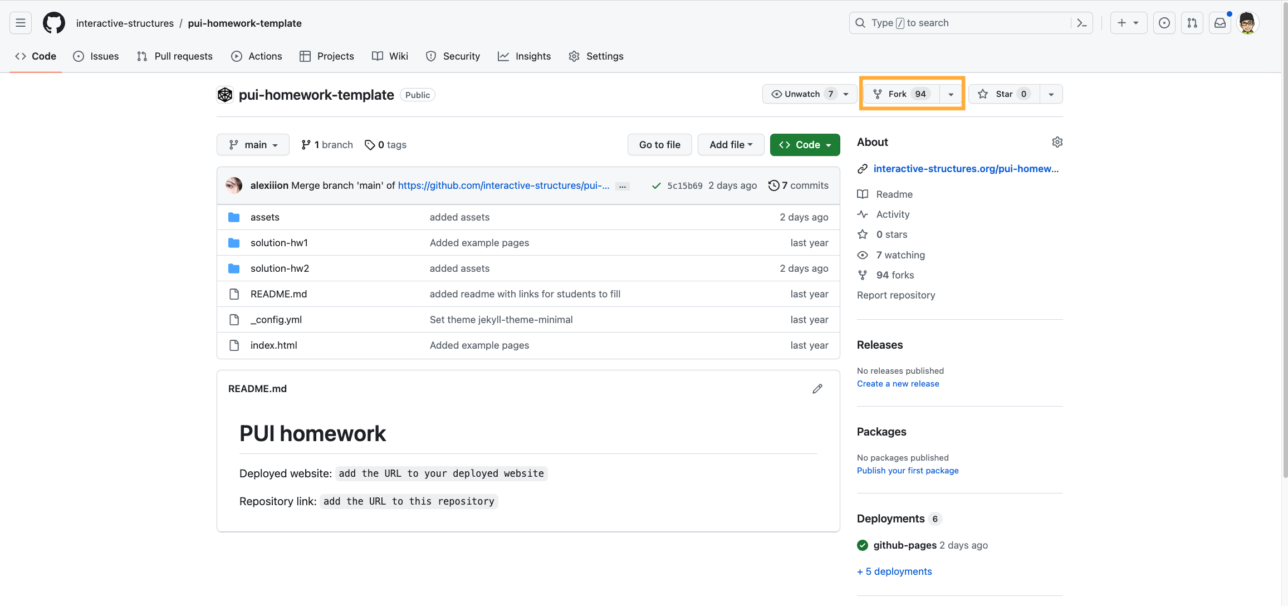Open the 'Set theme jekyll-theme-minimal' commit message
The width and height of the screenshot is (1288, 606).
[501, 320]
